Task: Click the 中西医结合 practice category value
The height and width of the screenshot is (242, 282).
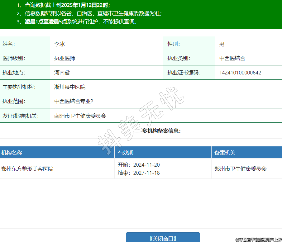Action: [x=232, y=59]
